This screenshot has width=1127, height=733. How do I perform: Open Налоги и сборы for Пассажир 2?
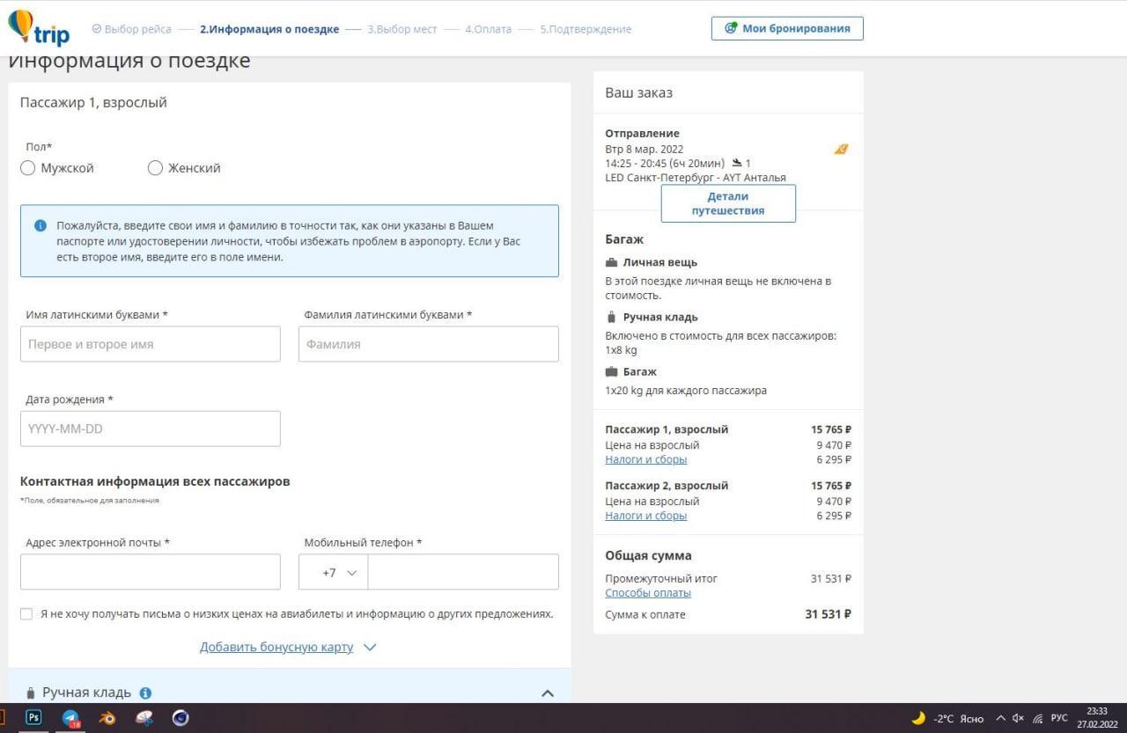coord(646,516)
